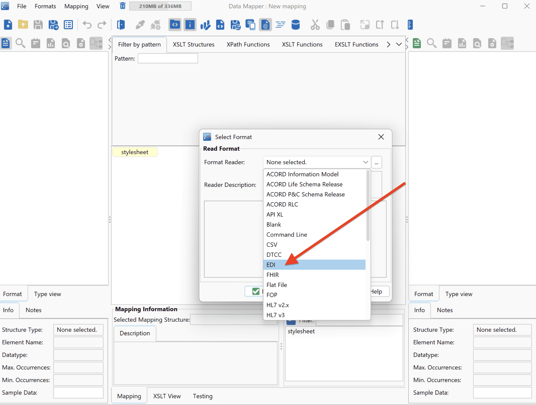This screenshot has height=405, width=536.
Task: Select the Description tab
Action: [135, 333]
